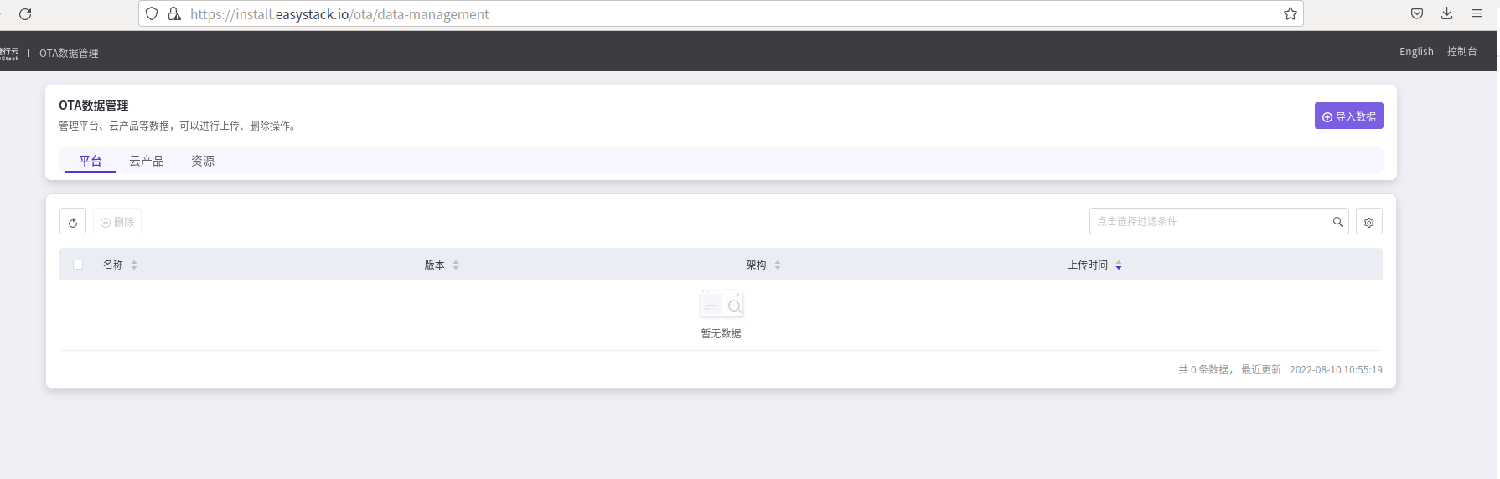The height and width of the screenshot is (479, 1500).
Task: Switch to the 云产品 tab
Action: 147,161
